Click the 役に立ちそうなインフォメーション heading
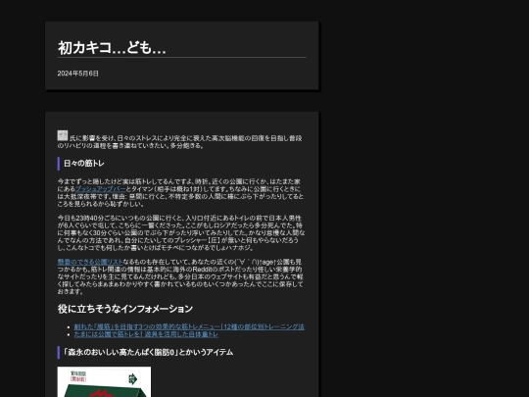This screenshot has width=529, height=397. pyautogui.click(x=125, y=309)
